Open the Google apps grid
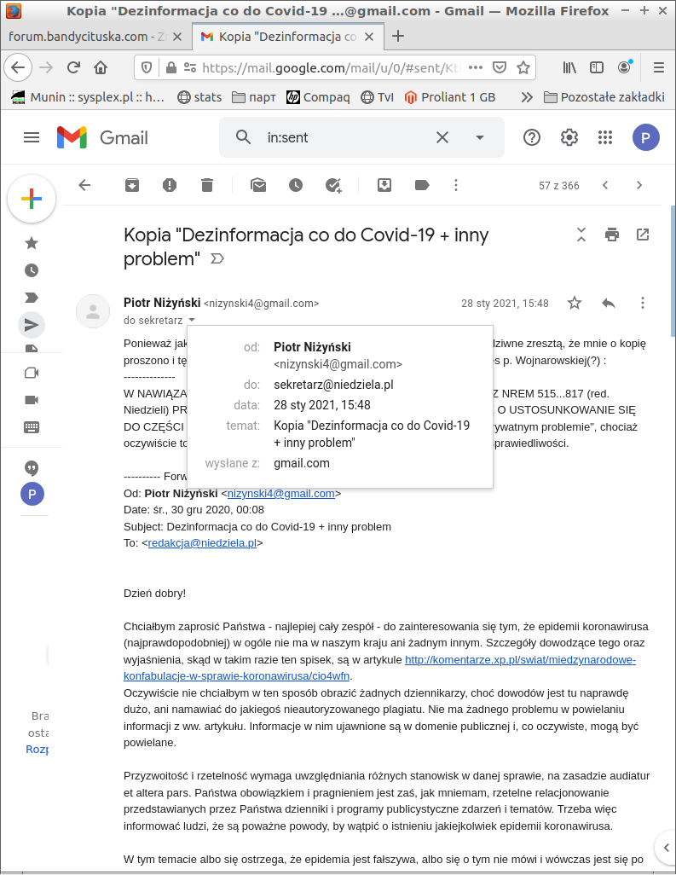 [x=605, y=137]
